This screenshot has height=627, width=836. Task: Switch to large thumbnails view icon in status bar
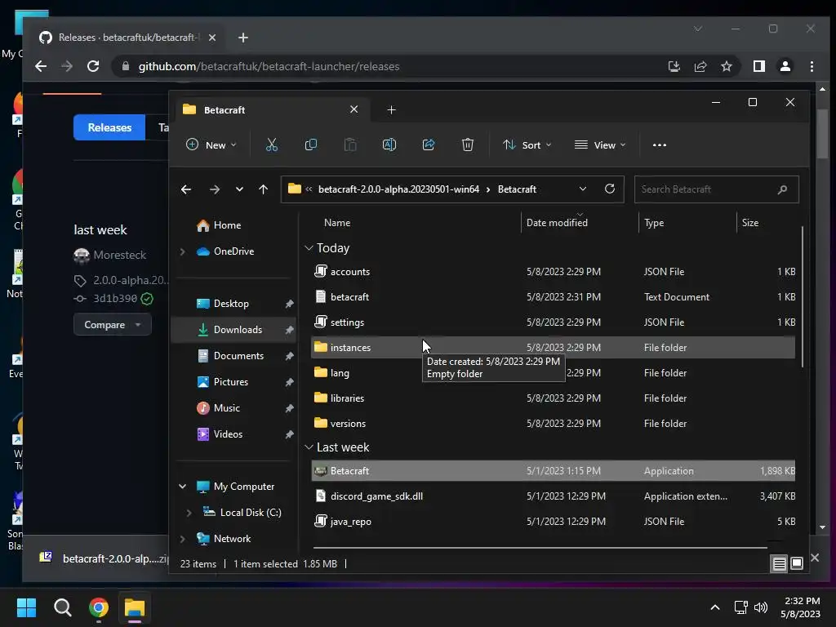pyautogui.click(x=797, y=563)
